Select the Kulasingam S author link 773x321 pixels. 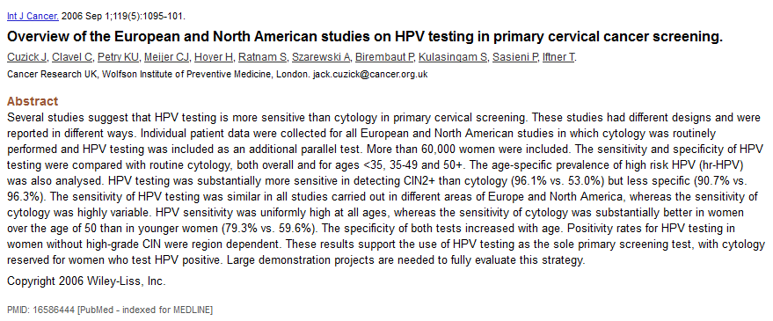click(453, 58)
